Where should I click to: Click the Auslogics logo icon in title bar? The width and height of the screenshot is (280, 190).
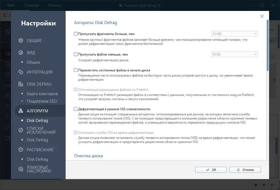[121, 5]
